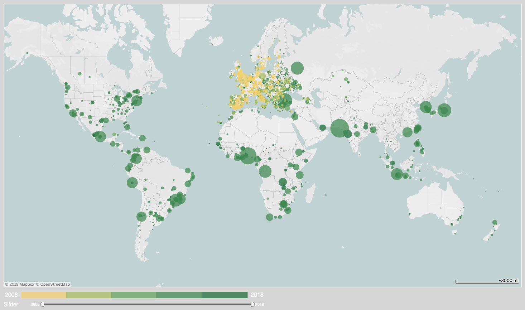This screenshot has width=525, height=310.
Task: Click the large circle near Moscow in Russia
Action: pyautogui.click(x=298, y=68)
